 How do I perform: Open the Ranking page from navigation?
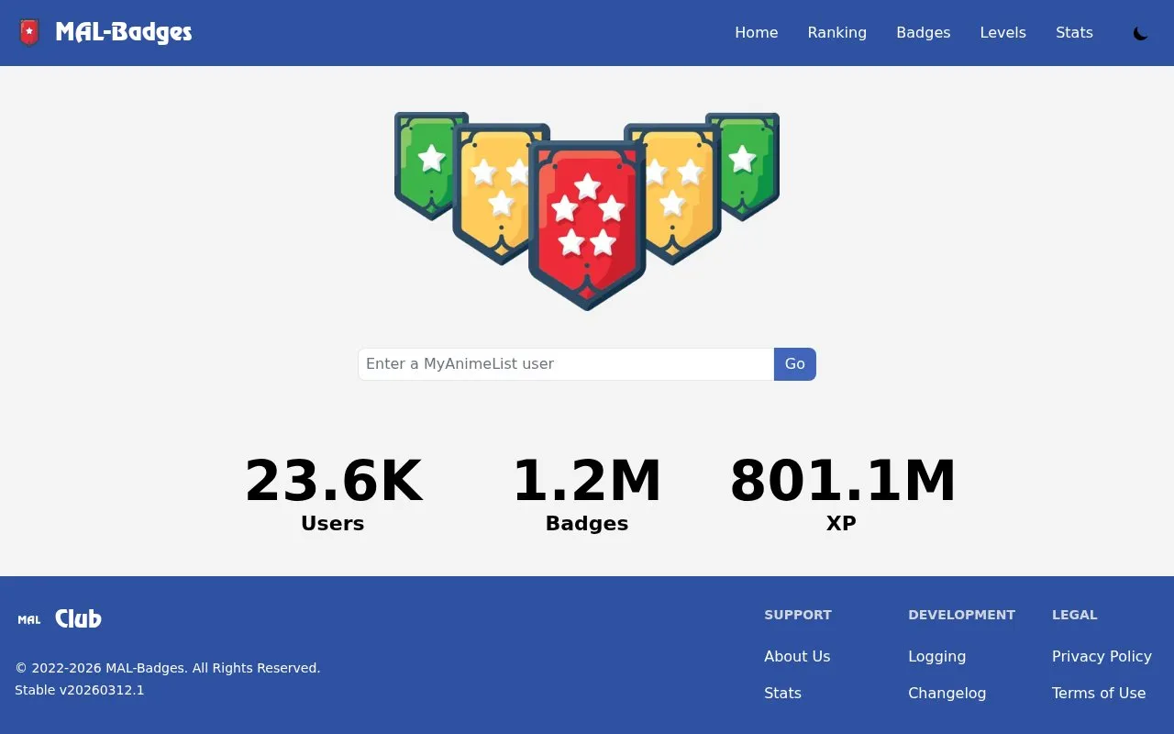837,33
